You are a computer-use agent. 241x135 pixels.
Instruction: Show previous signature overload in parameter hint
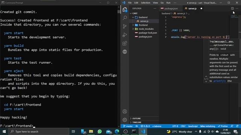click(206, 76)
